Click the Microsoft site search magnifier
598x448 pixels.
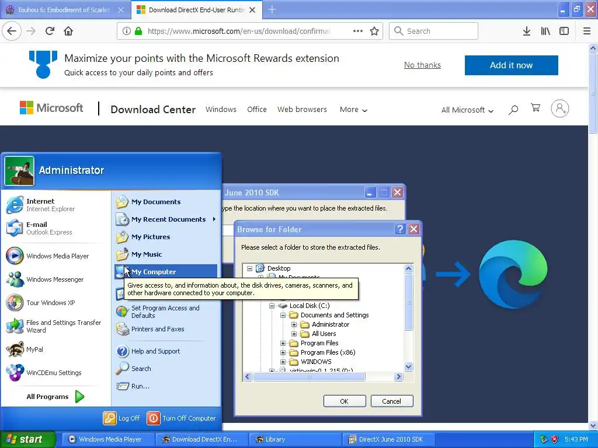[x=513, y=110]
